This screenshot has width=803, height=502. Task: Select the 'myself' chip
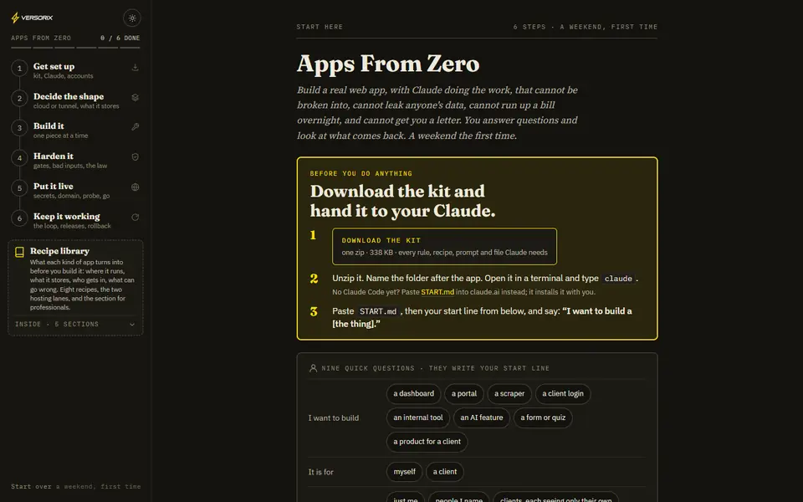[x=404, y=472]
